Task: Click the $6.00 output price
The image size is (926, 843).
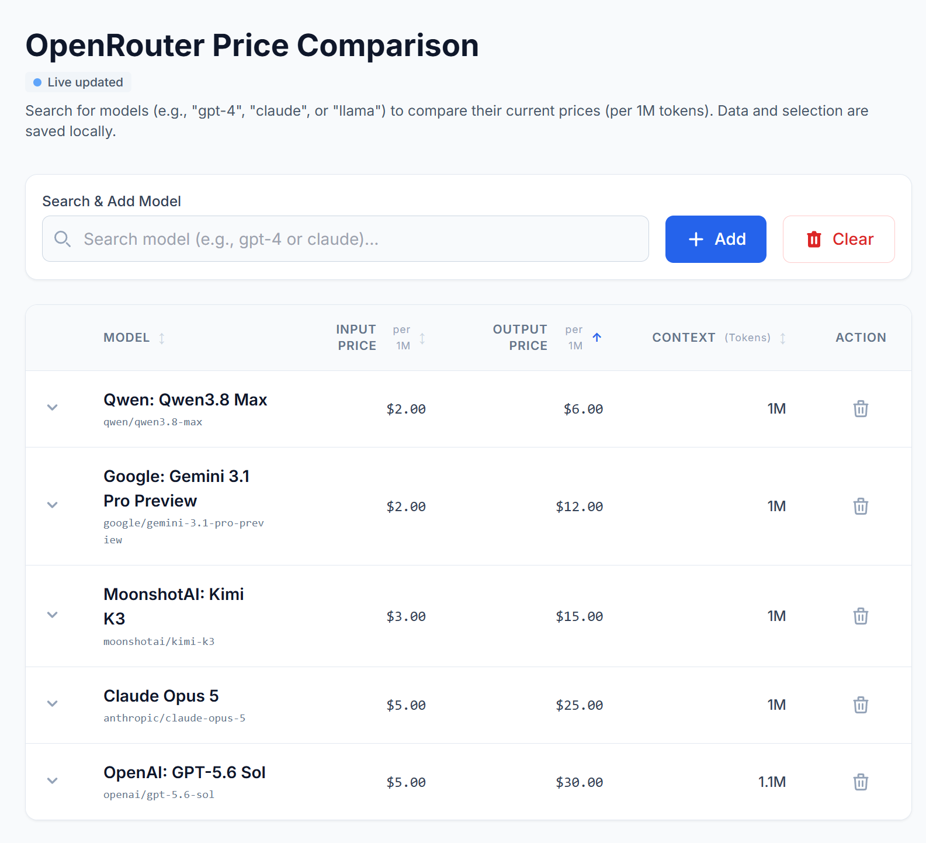Action: click(x=583, y=409)
